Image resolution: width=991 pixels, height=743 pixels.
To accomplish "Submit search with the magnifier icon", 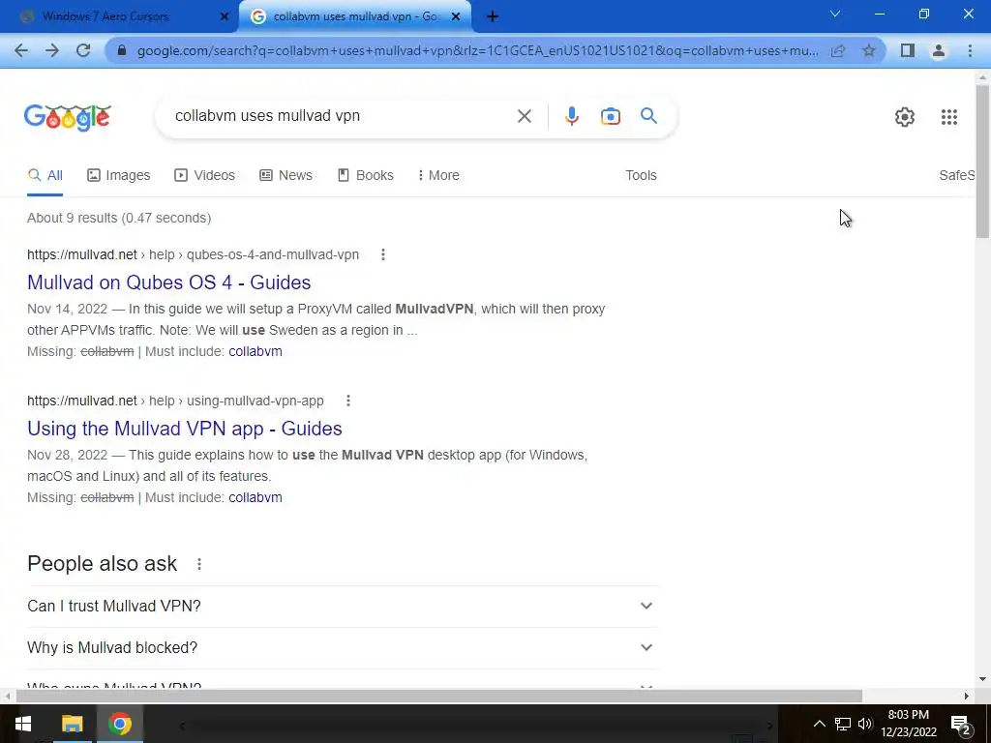I will (x=648, y=116).
